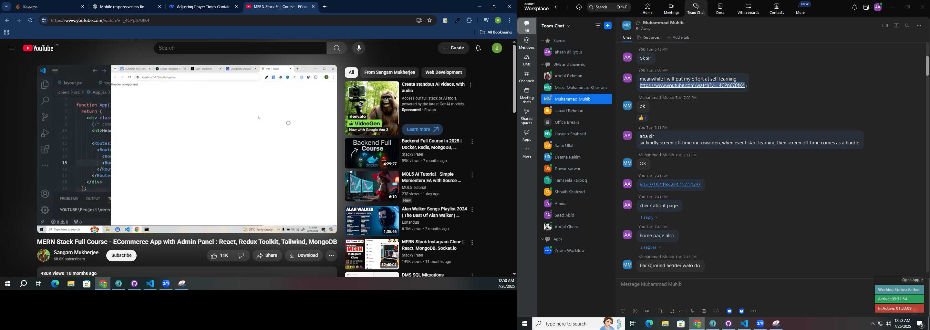930x330 pixels.
Task: Open 192.168.214.157 link in chat
Action: (x=670, y=185)
